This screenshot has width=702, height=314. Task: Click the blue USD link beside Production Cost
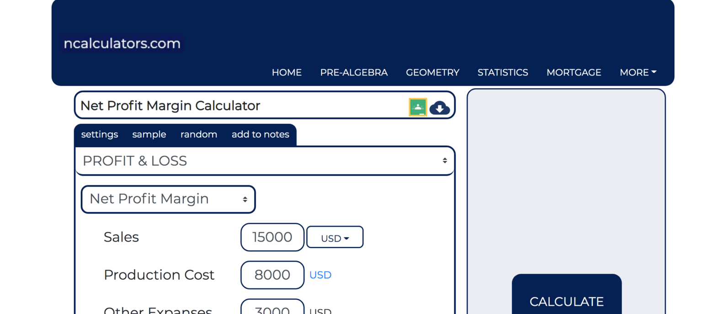click(x=320, y=275)
